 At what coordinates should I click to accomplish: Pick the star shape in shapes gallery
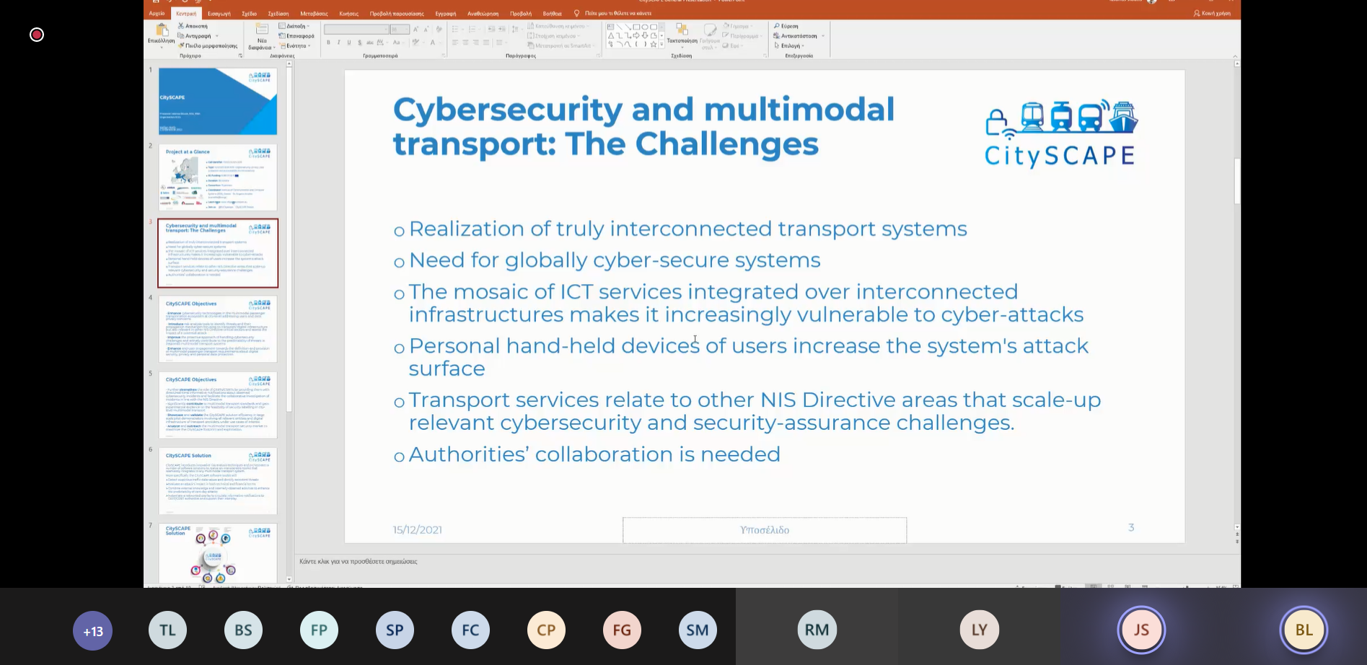[x=654, y=44]
